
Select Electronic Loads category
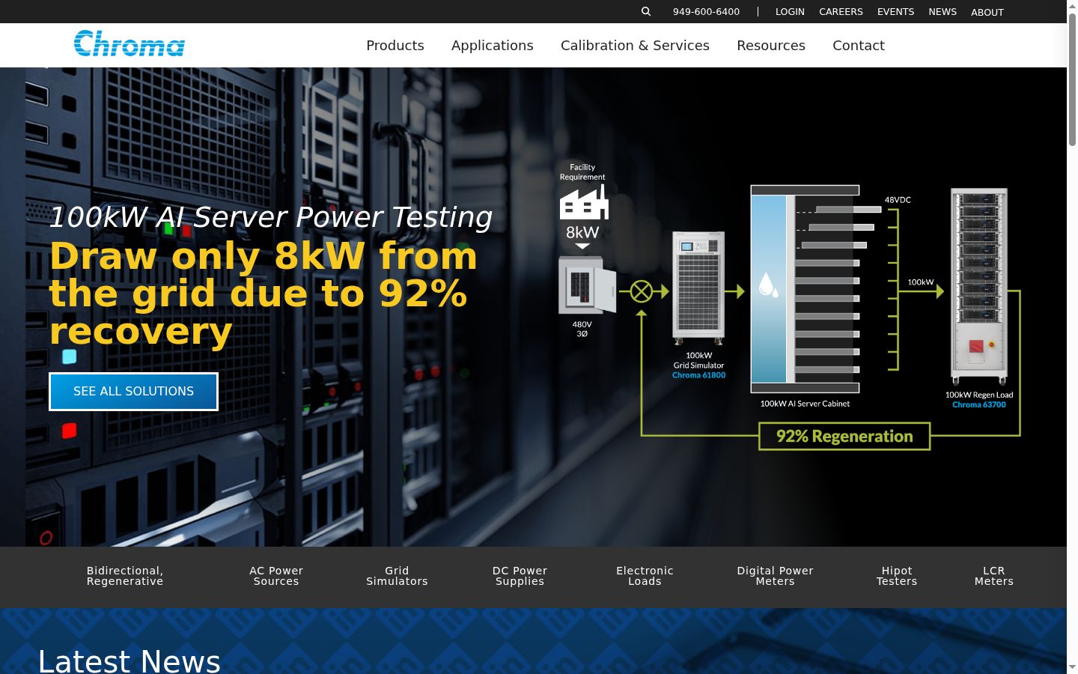click(645, 576)
